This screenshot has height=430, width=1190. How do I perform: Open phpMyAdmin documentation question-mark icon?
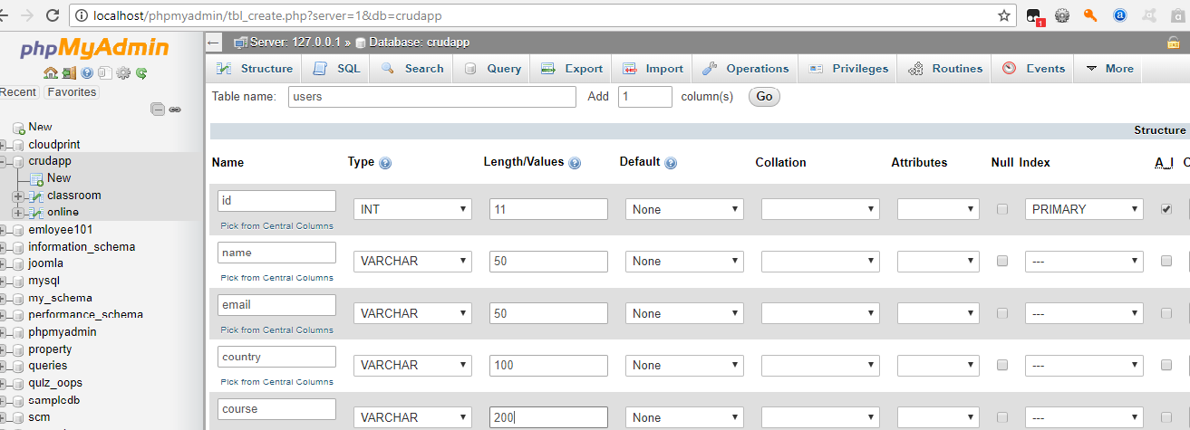87,73
